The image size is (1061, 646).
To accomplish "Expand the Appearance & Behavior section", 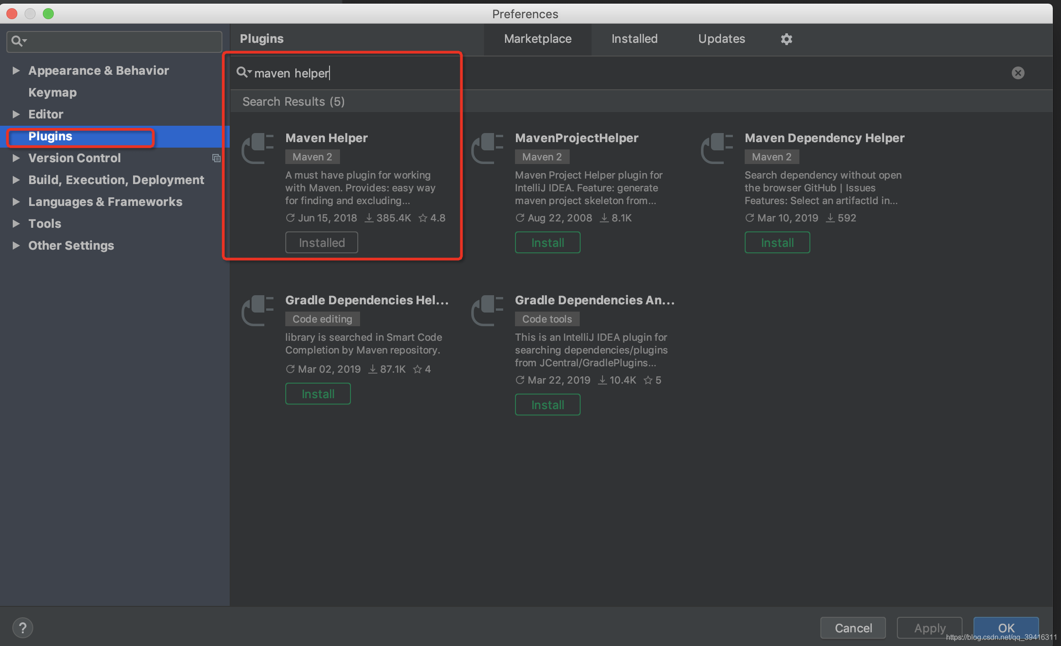I will tap(16, 70).
